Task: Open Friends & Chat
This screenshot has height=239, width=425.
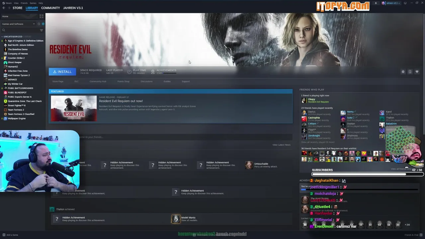Action: point(413,235)
